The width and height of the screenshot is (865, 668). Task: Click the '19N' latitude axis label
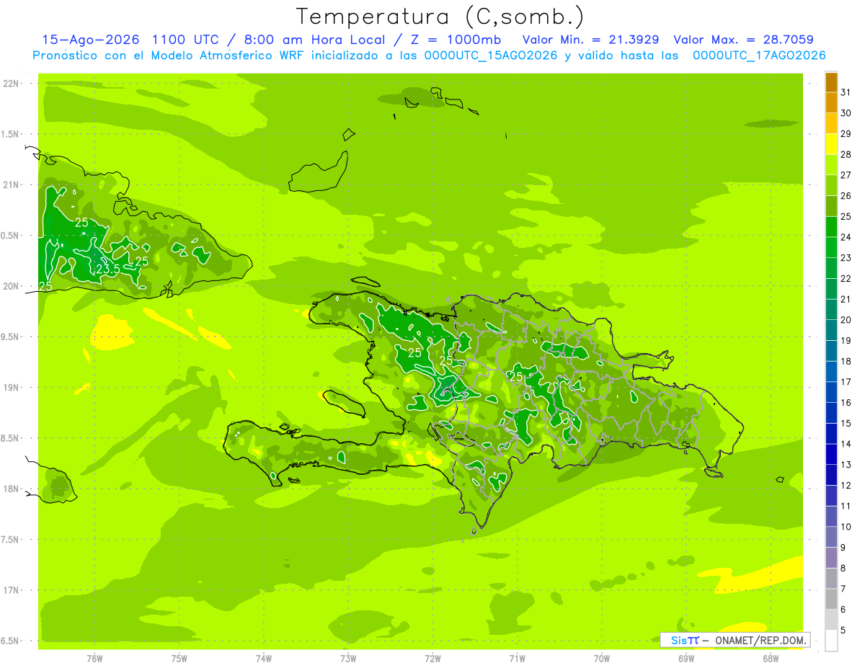(12, 388)
